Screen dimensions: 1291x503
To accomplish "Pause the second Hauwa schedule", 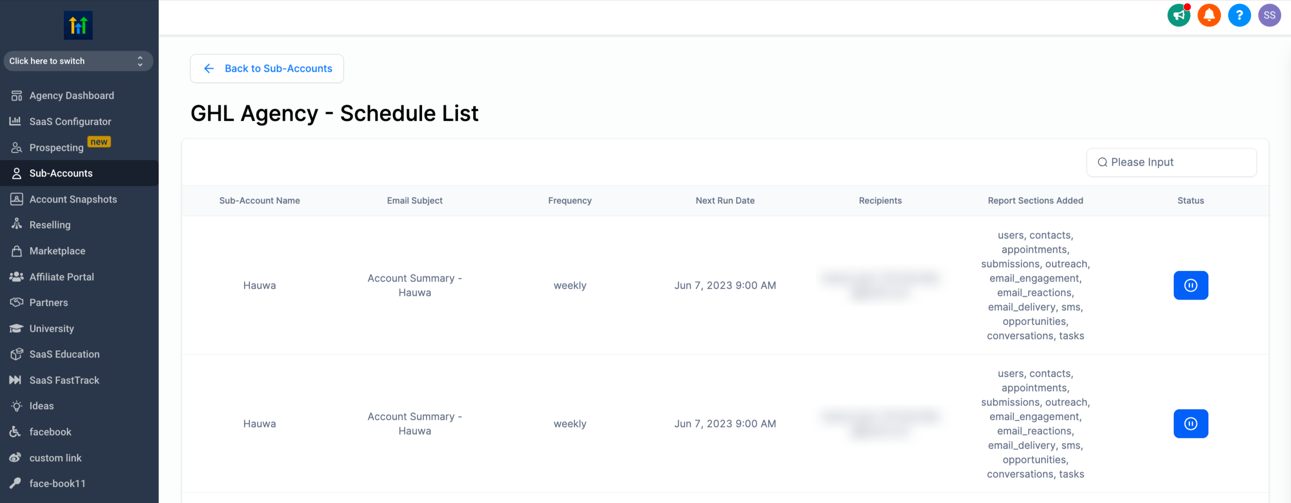I will [x=1190, y=424].
